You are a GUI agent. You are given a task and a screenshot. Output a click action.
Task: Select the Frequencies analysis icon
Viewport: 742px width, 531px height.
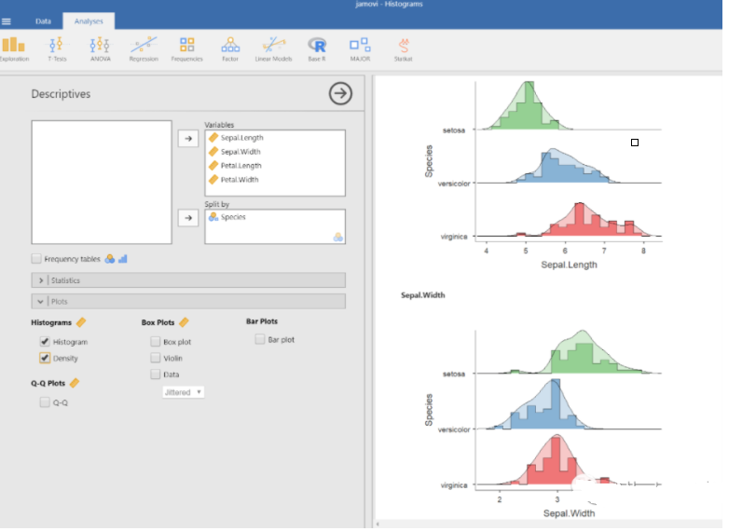coord(187,48)
